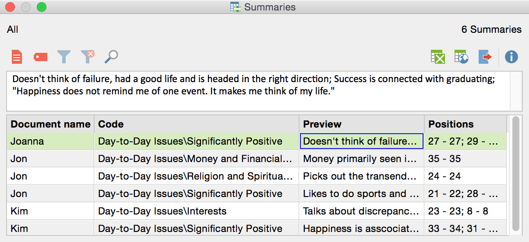529x242 pixels.
Task: Click the table's vertical scrollbar
Action: (516, 175)
